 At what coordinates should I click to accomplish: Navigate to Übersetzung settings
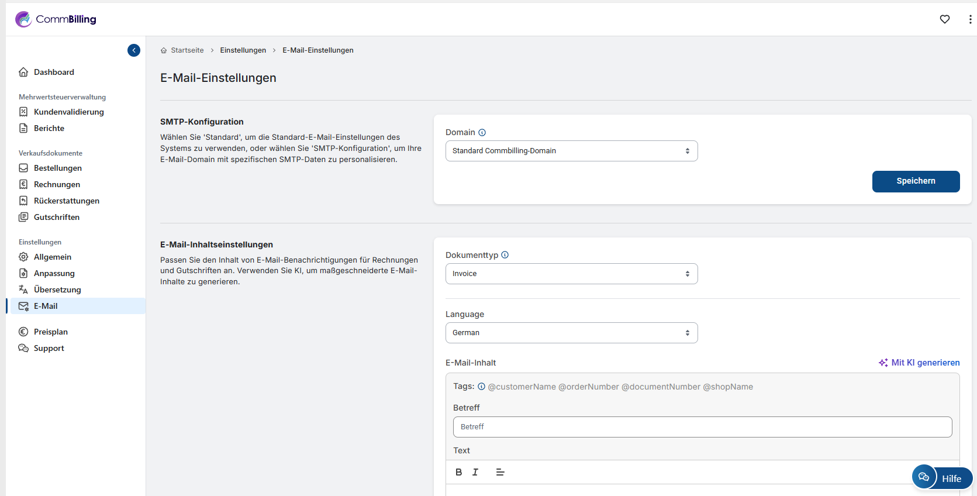[x=57, y=290]
